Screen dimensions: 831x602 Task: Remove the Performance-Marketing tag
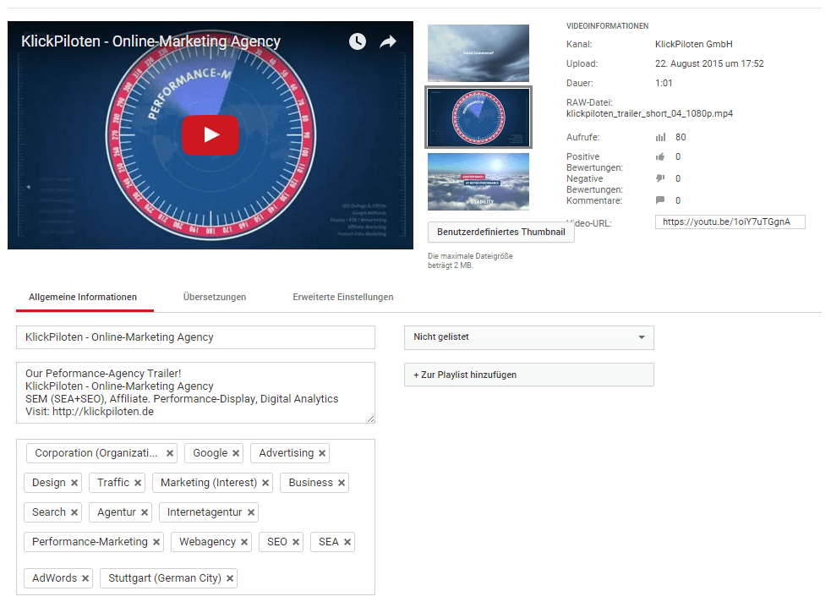[156, 542]
